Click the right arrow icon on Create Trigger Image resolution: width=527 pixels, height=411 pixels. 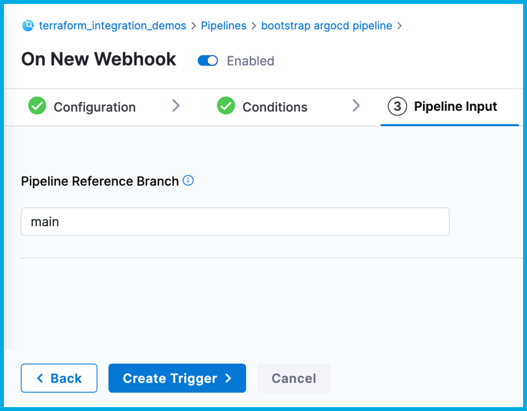tap(228, 379)
